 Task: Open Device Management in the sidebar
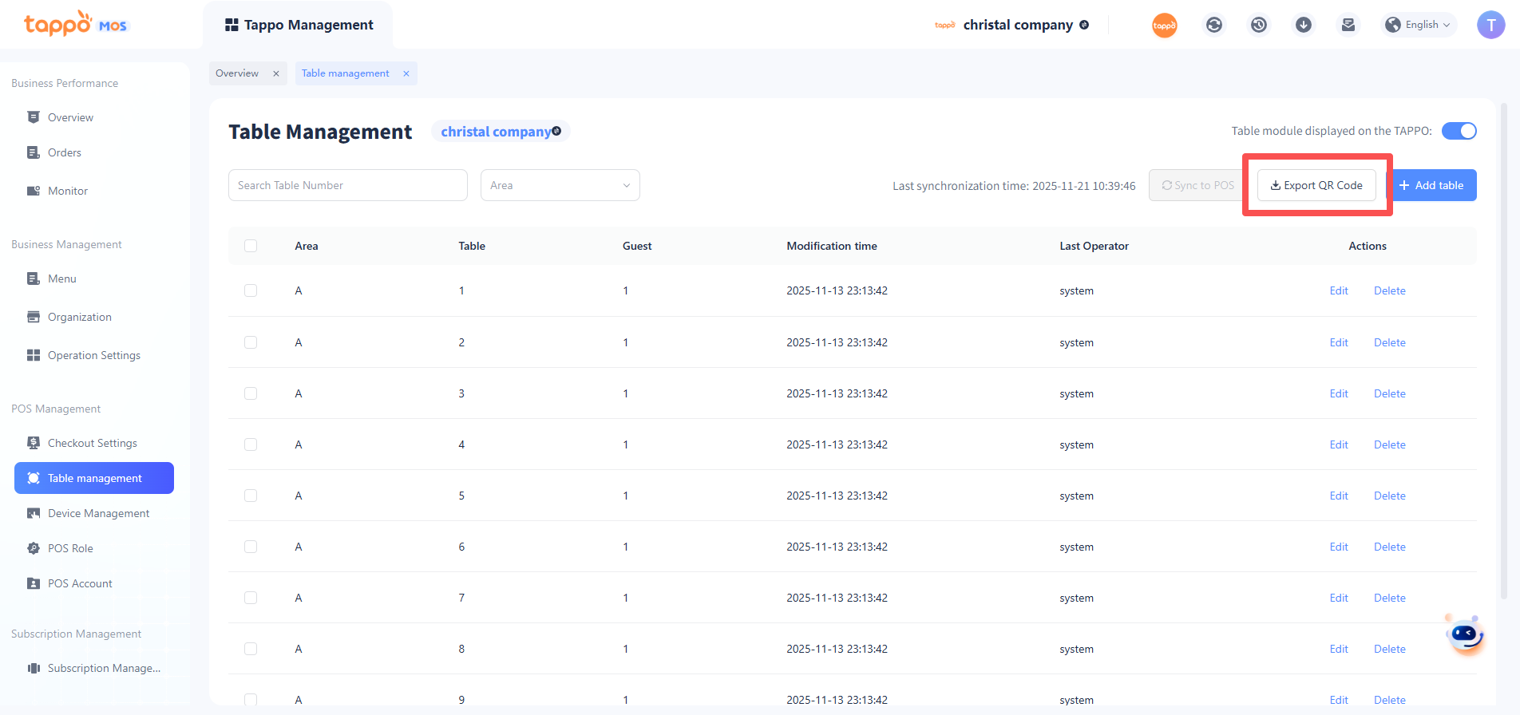[98, 513]
